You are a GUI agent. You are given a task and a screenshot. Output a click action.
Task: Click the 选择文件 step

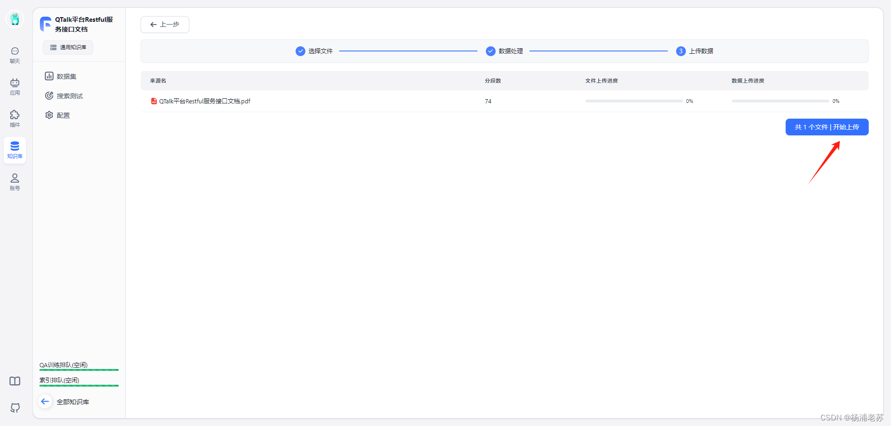click(314, 51)
